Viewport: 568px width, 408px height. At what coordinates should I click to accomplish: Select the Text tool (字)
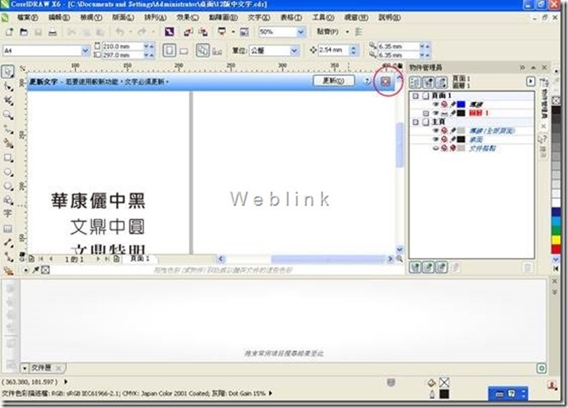(8, 213)
